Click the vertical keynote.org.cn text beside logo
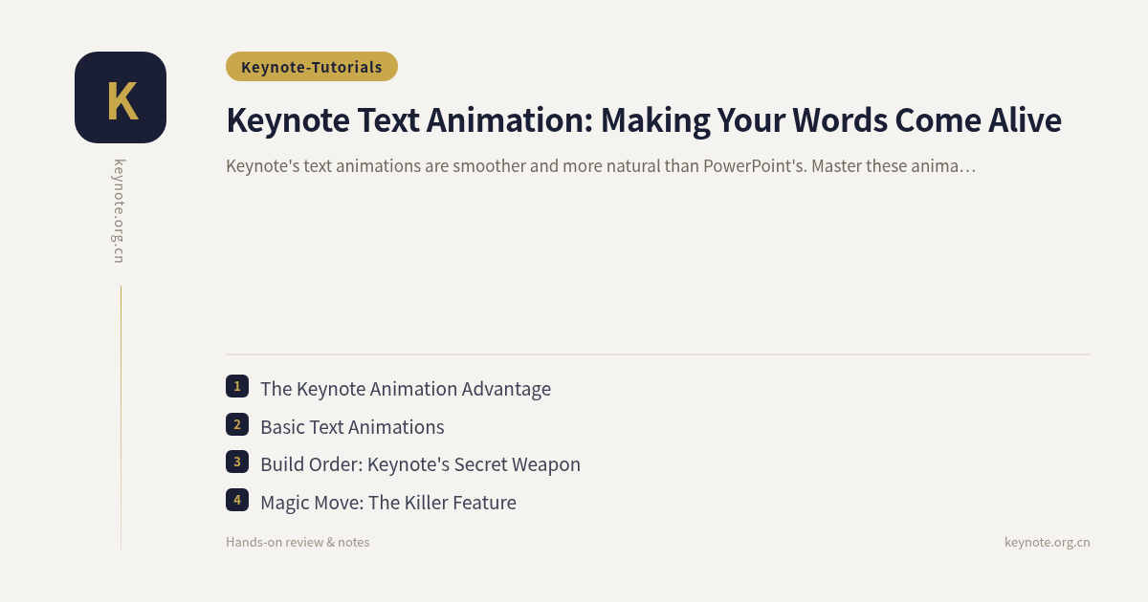This screenshot has width=1148, height=602. [120, 211]
